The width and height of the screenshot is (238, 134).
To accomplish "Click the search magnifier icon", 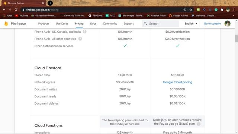I will [x=145, y=23].
